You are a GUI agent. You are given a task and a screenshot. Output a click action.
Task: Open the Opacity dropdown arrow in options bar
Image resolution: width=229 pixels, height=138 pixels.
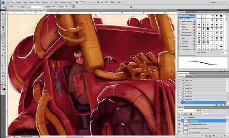(x=57, y=7)
